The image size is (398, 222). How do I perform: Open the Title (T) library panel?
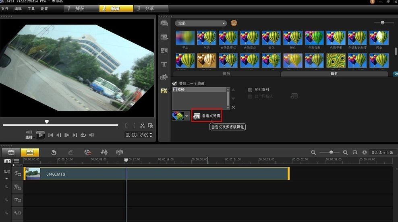[x=164, y=64]
